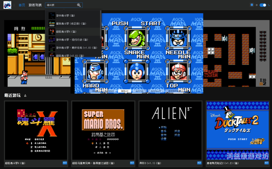Click the blue square icon beside the sun

(252, 5)
